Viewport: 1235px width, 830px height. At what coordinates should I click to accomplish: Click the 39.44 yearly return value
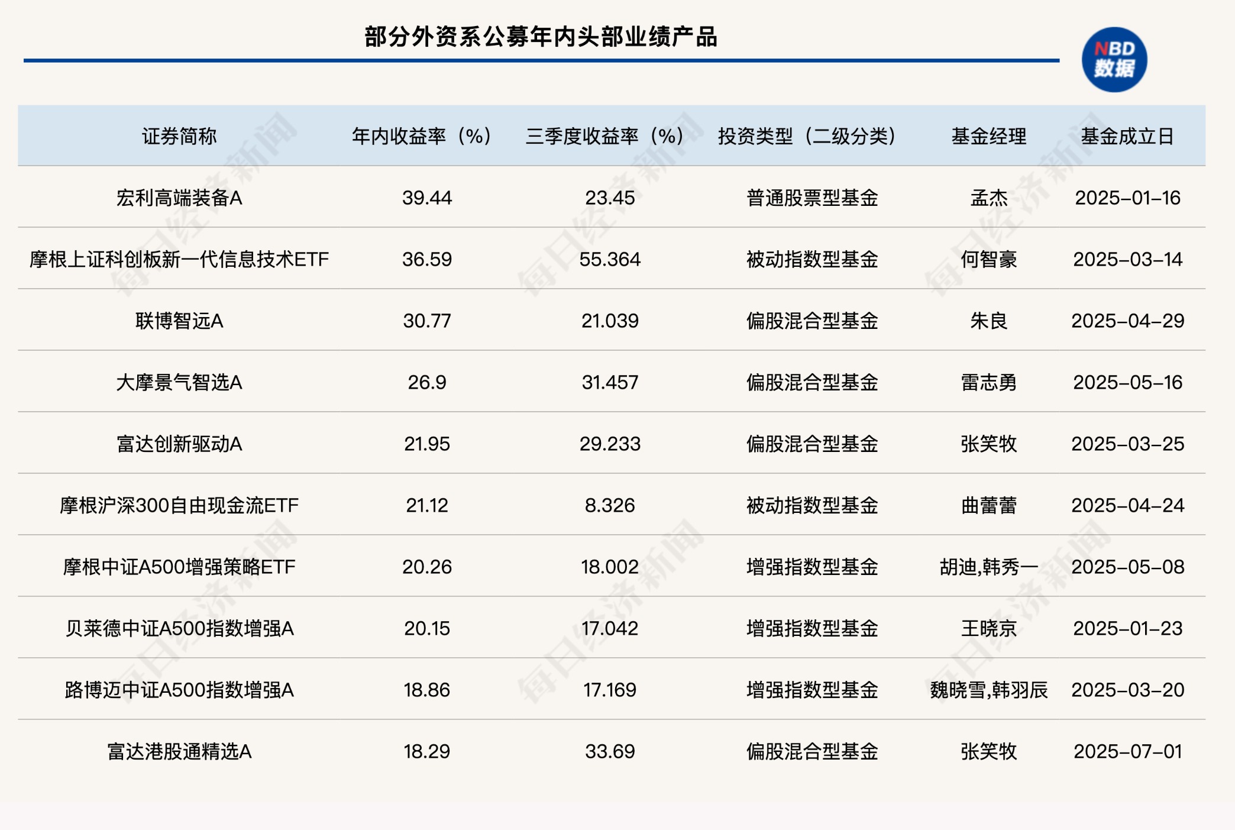tap(426, 198)
